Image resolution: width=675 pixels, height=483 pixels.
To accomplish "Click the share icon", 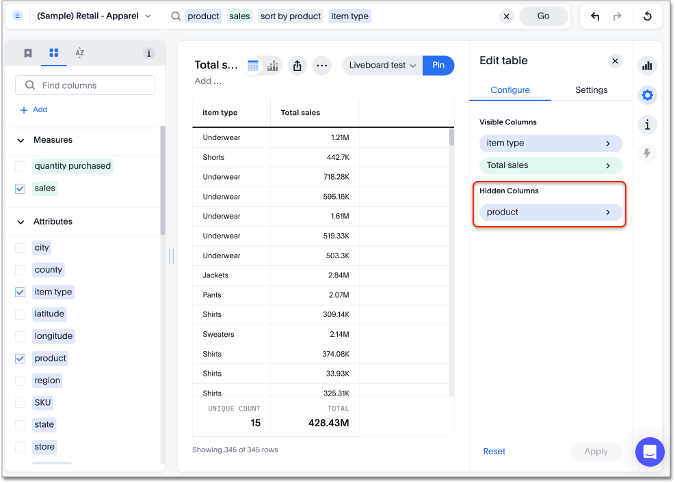I will tap(297, 66).
